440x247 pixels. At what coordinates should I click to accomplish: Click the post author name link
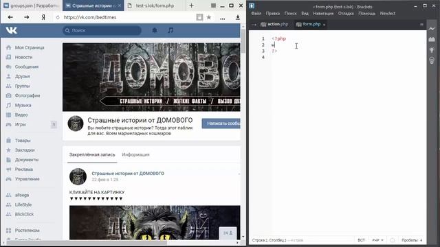click(x=128, y=174)
